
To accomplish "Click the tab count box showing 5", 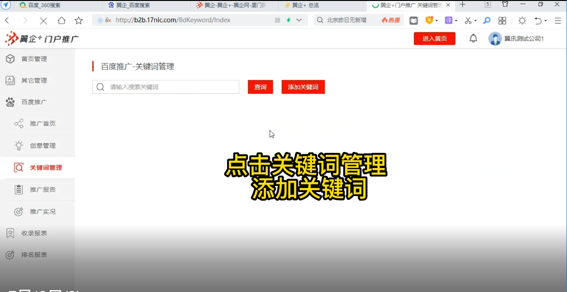I will [x=488, y=4].
